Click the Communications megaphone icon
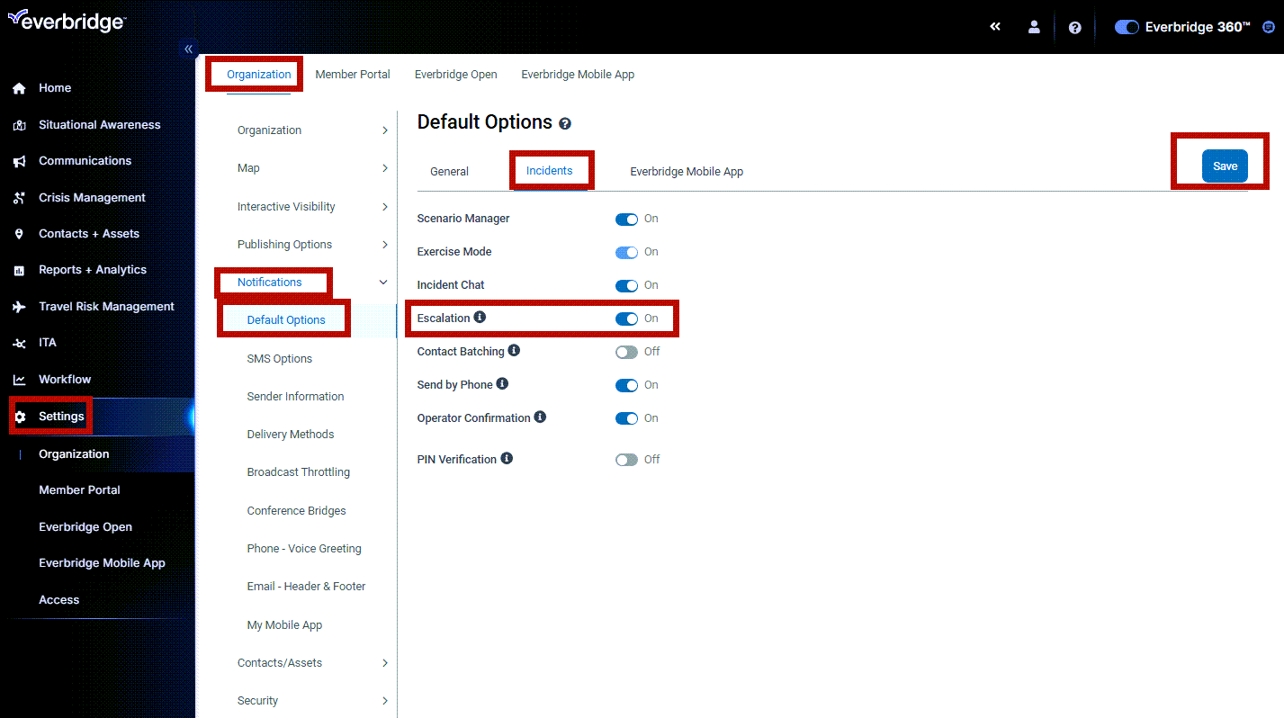1284x718 pixels. coord(19,161)
